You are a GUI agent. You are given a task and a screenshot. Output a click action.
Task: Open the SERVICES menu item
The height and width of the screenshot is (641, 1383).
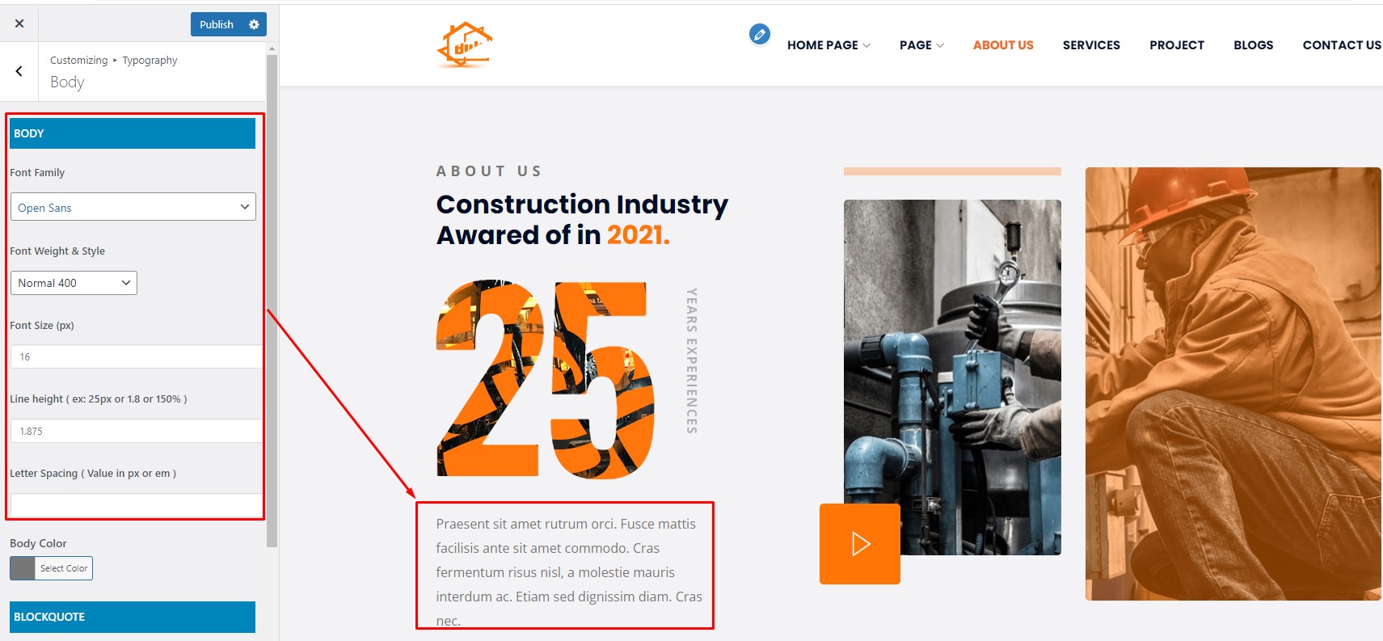click(1091, 45)
